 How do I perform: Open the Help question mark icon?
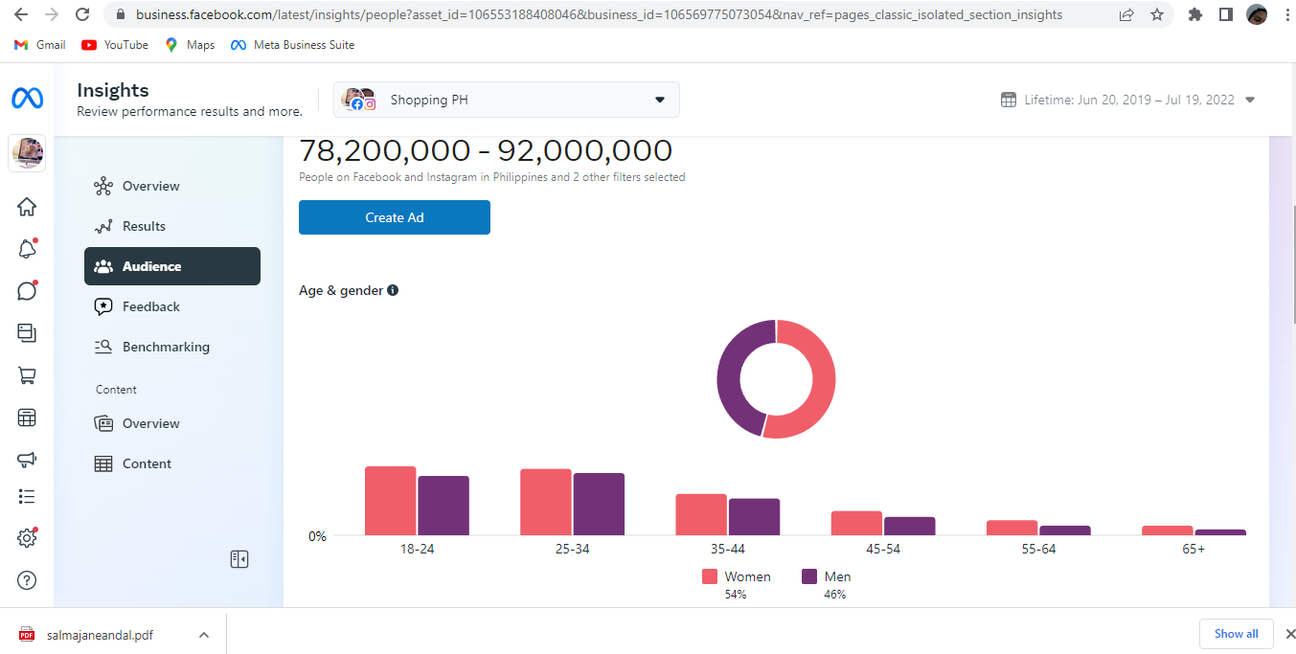pyautogui.click(x=27, y=580)
